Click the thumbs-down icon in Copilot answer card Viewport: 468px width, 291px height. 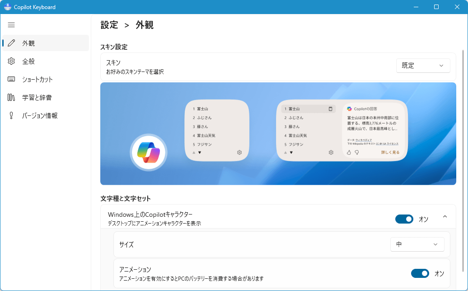[x=356, y=153]
